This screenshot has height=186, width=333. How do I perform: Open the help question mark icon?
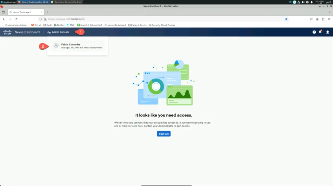point(314,32)
